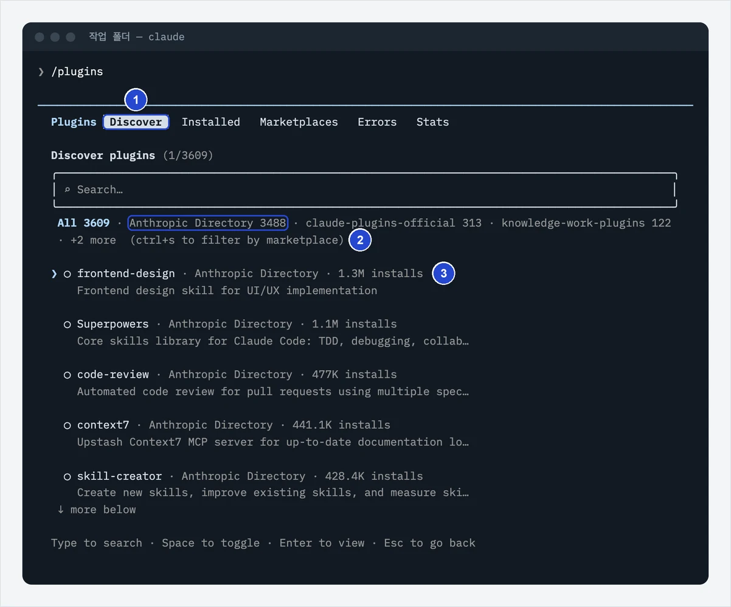Viewport: 731px width, 607px height.
Task: Click the "Upstash Context7 MCP server" description
Action: pos(273,442)
